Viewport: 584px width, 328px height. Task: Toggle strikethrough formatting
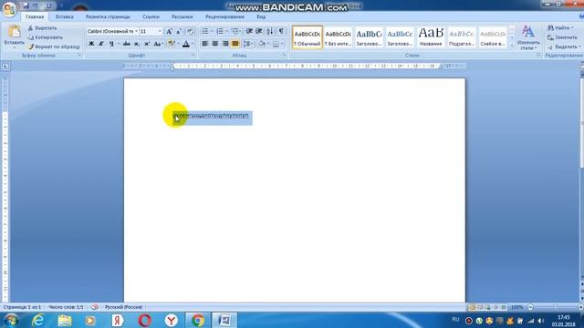point(127,44)
